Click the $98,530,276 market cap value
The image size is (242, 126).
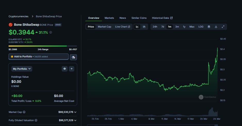tap(66, 112)
